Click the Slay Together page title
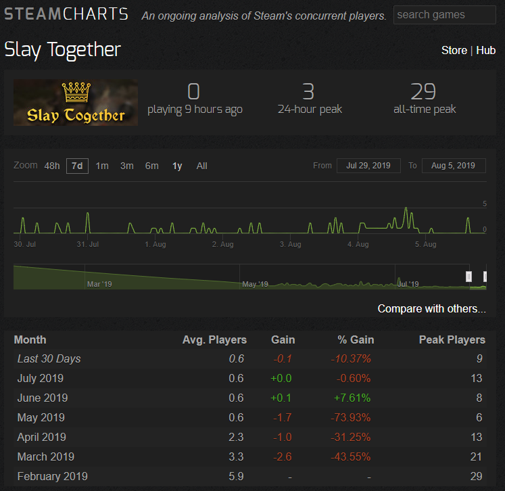 pos(62,49)
